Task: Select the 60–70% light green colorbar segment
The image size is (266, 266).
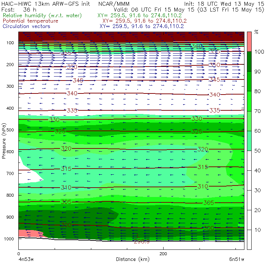Action: [249, 121]
